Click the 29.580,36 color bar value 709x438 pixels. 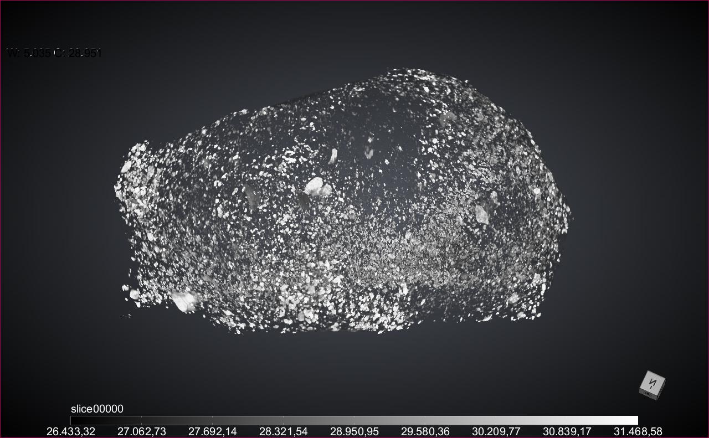point(425,431)
